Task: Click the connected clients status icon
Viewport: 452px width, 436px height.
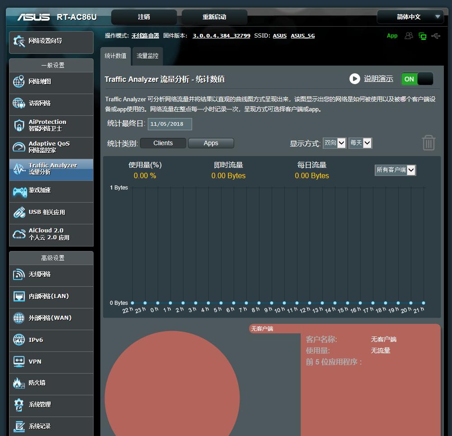Action: tap(409, 36)
